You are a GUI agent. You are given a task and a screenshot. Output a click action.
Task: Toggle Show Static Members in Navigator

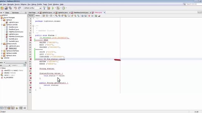[9, 108]
